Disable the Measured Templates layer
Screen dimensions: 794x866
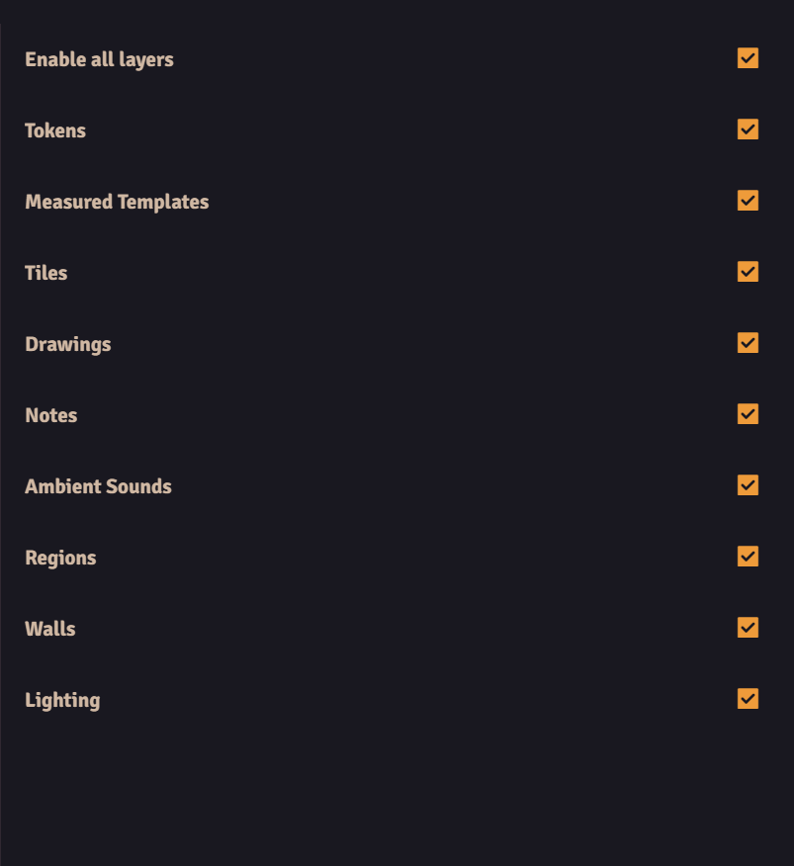pos(748,201)
